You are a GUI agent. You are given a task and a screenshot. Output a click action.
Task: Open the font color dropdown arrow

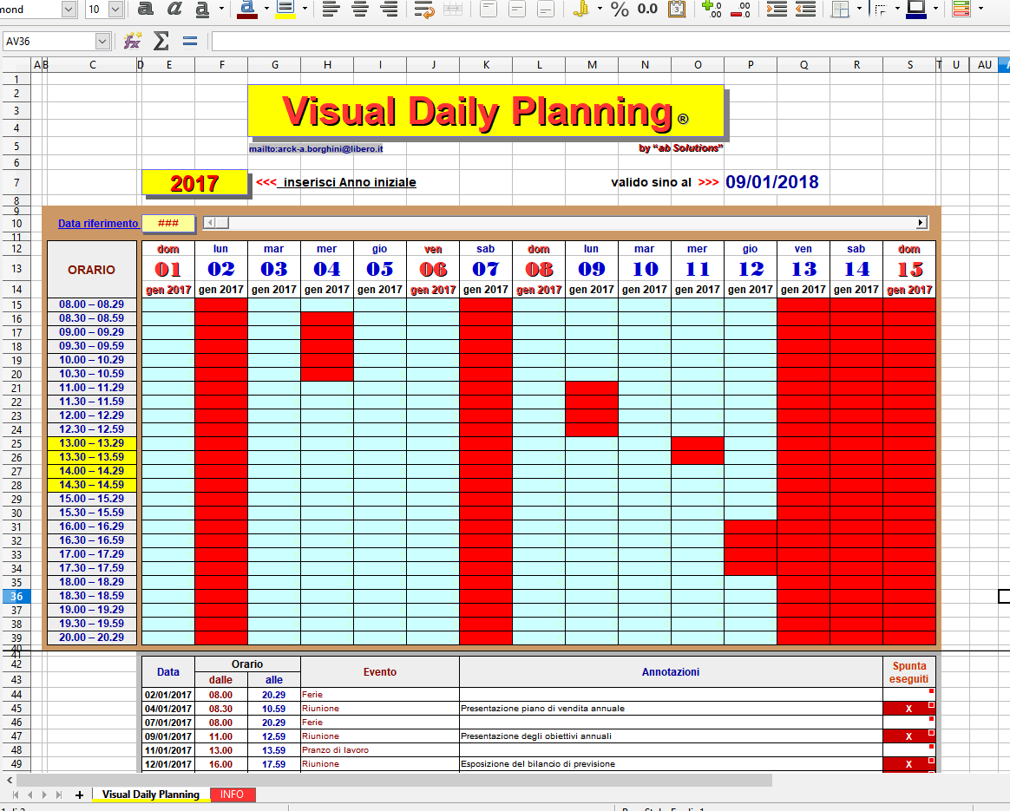click(x=266, y=9)
